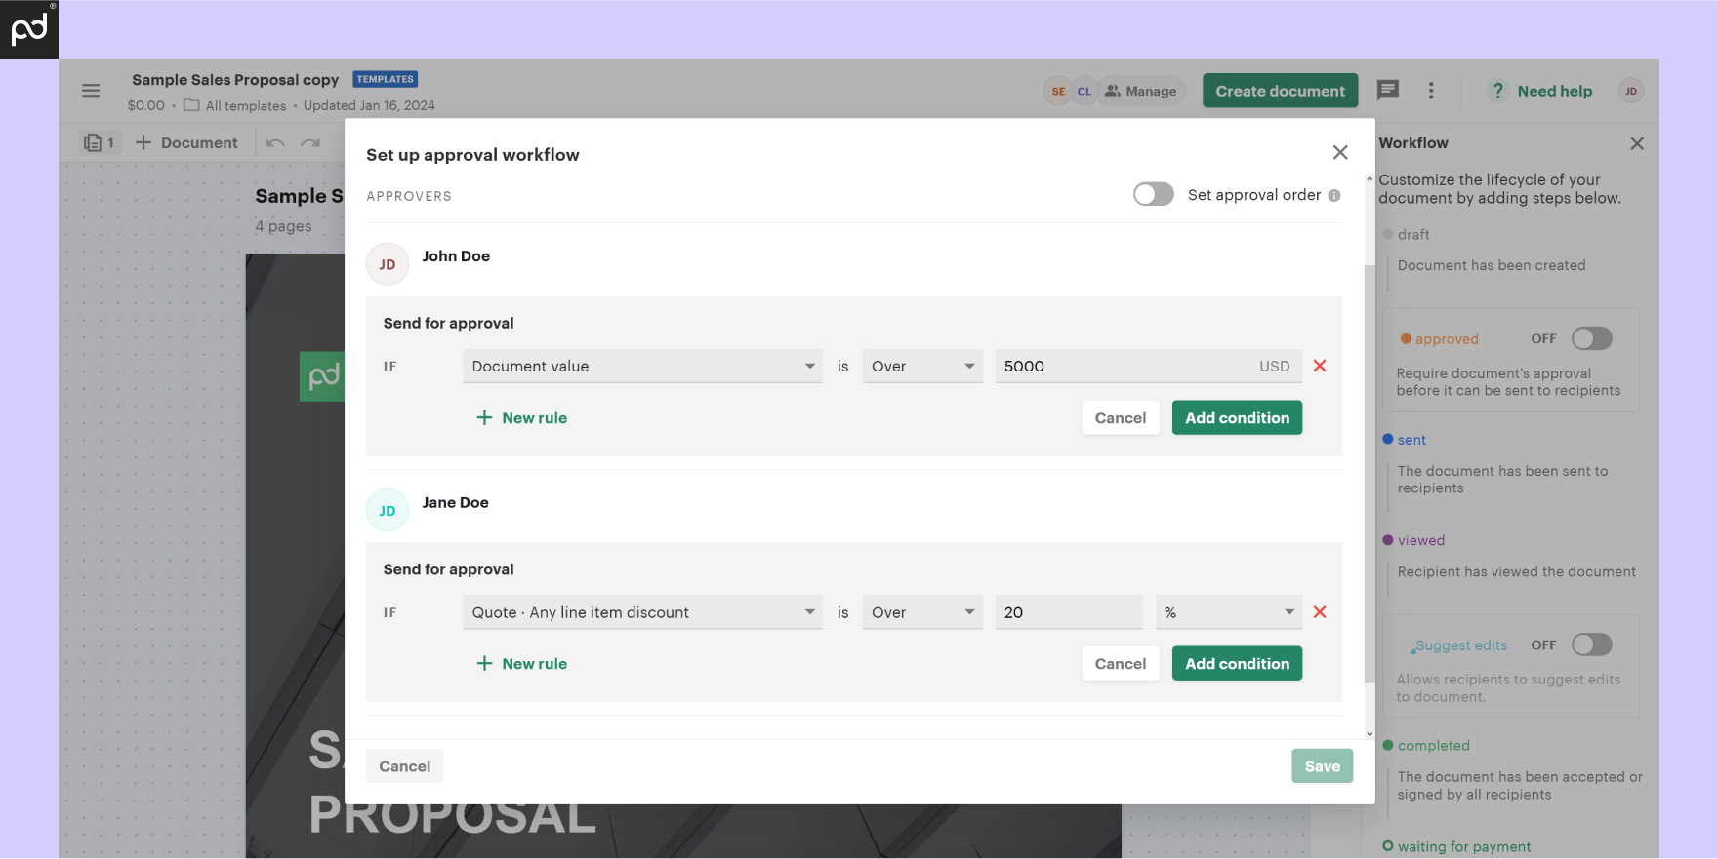The width and height of the screenshot is (1718, 859).
Task: Click the Sample Sales Proposal copy title
Action: pyautogui.click(x=235, y=79)
